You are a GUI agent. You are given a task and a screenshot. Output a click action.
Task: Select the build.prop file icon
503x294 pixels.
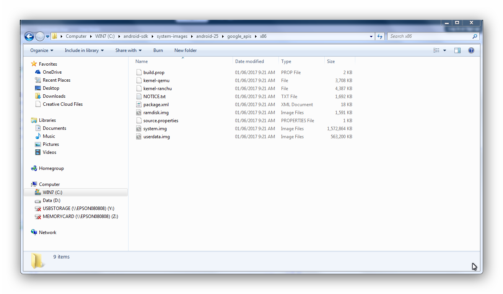coord(139,73)
